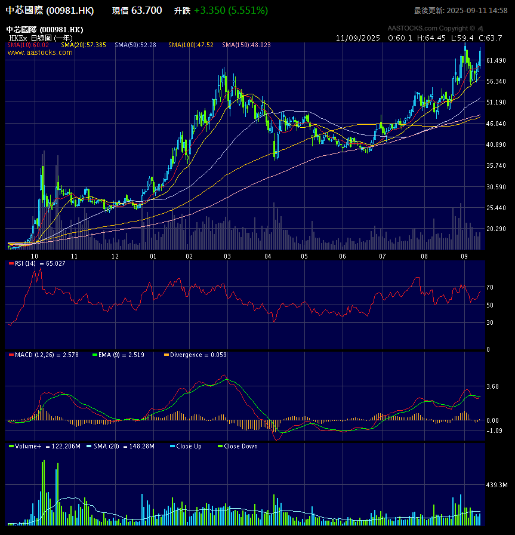Click the 46.040 price axis label
The height and width of the screenshot is (535, 515).
coord(497,124)
